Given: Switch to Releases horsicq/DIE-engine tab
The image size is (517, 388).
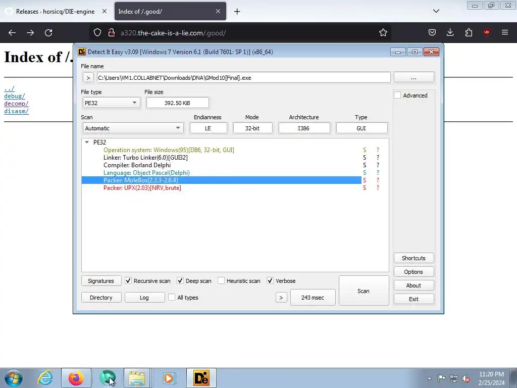Looking at the screenshot, I should [55, 12].
